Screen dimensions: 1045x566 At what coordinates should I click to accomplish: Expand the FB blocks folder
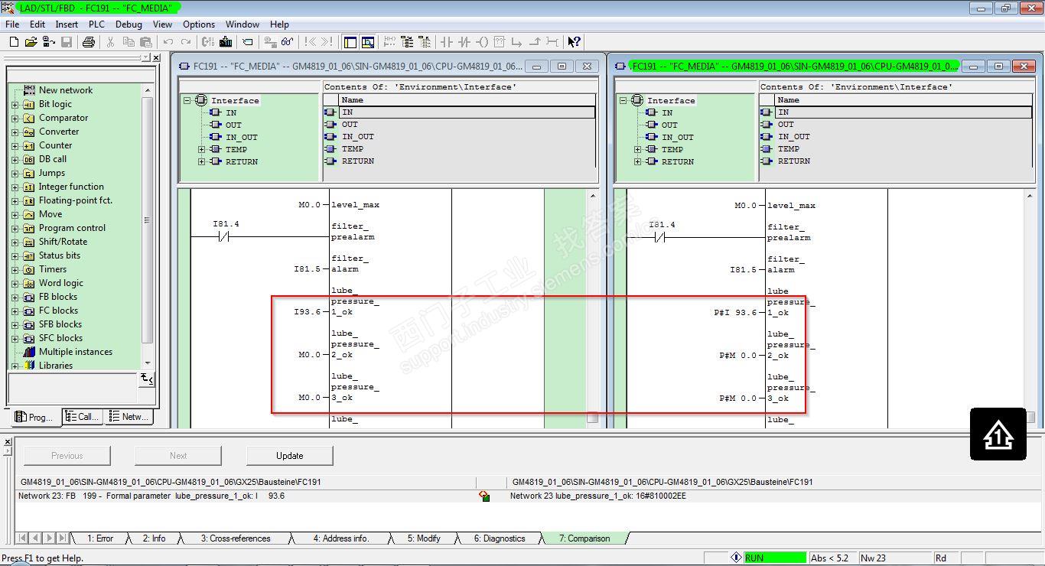click(15, 298)
